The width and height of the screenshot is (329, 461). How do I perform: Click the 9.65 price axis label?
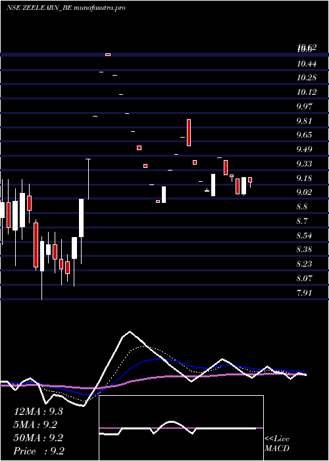[304, 135]
